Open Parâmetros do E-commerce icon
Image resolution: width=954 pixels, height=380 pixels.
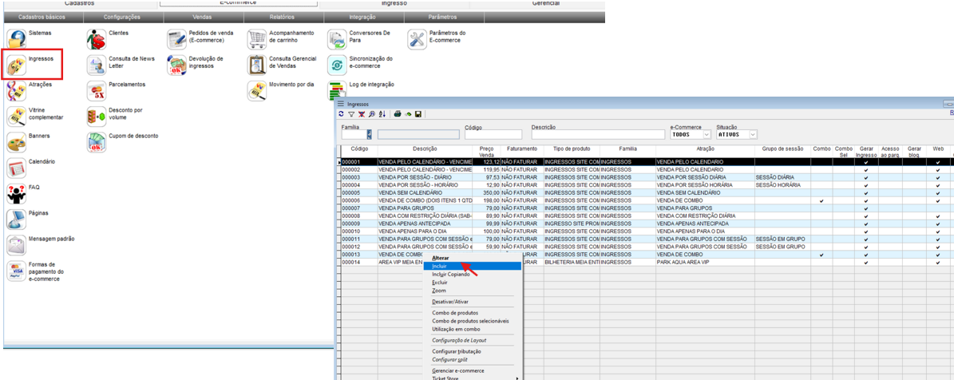click(418, 38)
